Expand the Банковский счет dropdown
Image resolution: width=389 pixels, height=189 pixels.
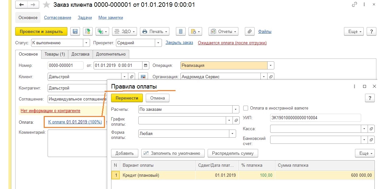tap(365, 140)
